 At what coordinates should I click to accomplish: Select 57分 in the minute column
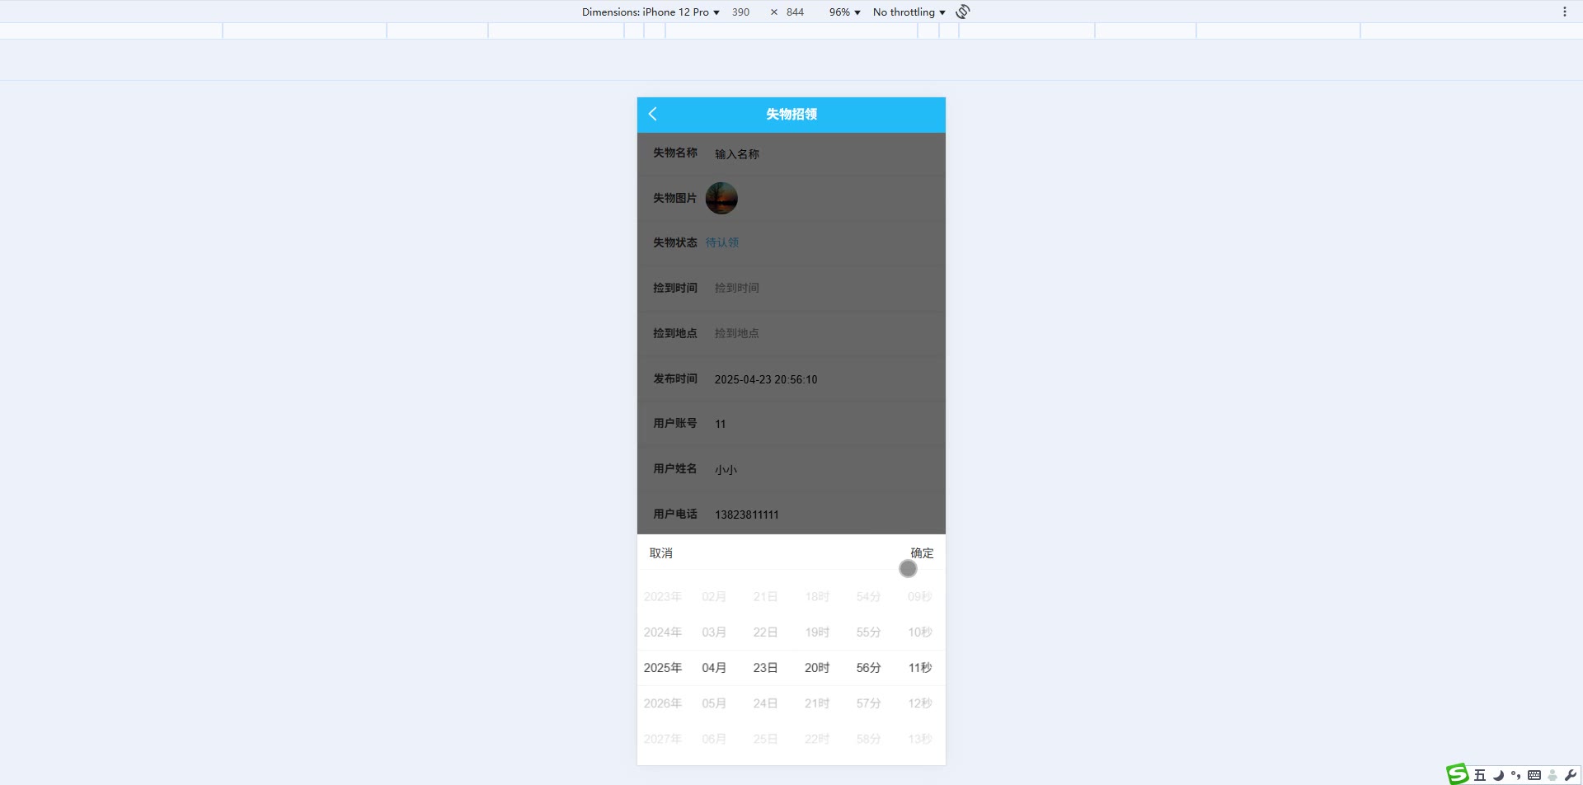coord(868,703)
